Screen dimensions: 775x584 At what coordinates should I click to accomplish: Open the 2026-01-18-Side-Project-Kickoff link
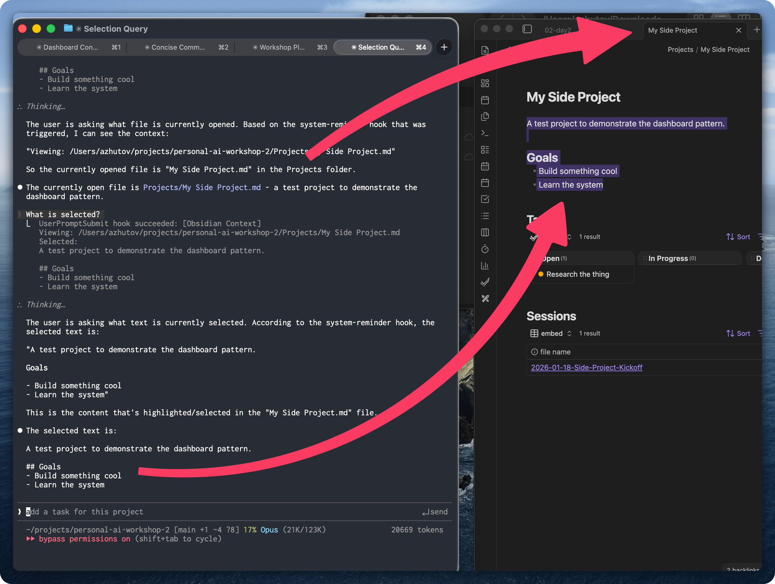click(587, 367)
